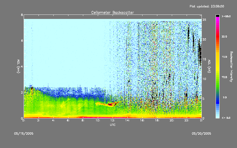The image size is (237, 148).
Task: Click the red colorbar region near 20.0
Action: point(217,37)
